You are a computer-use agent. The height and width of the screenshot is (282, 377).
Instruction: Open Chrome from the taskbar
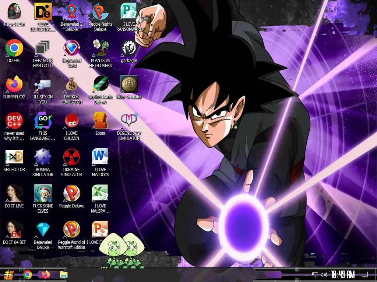[27, 275]
